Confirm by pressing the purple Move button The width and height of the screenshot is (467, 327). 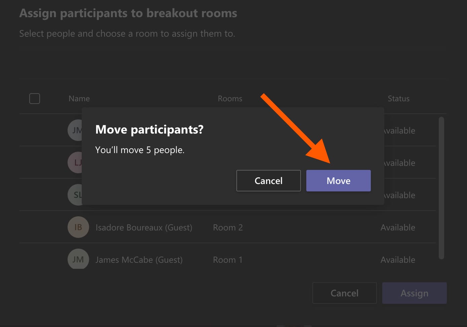[338, 181]
